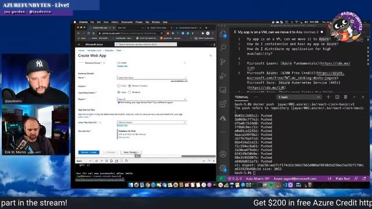372x209 pixels.
Task: Open VS Code Run and Debug view
Action: [223, 76]
